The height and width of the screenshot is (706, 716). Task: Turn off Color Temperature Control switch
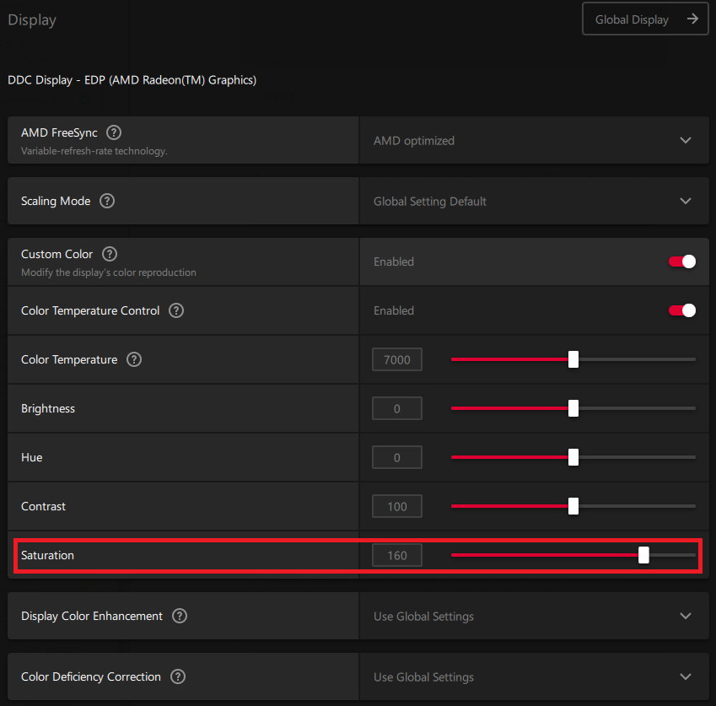click(x=682, y=310)
